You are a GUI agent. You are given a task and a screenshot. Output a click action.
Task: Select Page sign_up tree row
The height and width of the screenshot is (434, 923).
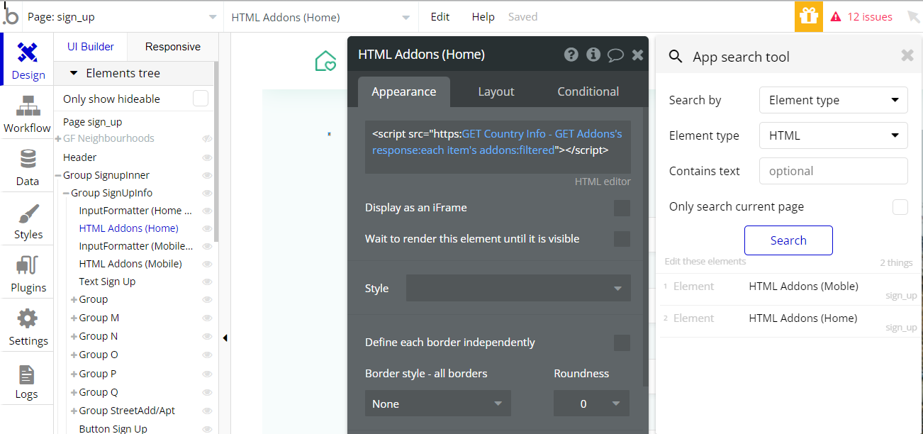point(93,122)
